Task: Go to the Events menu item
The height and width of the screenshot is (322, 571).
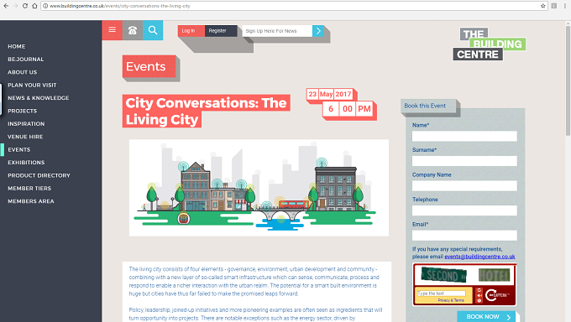Action: click(19, 149)
